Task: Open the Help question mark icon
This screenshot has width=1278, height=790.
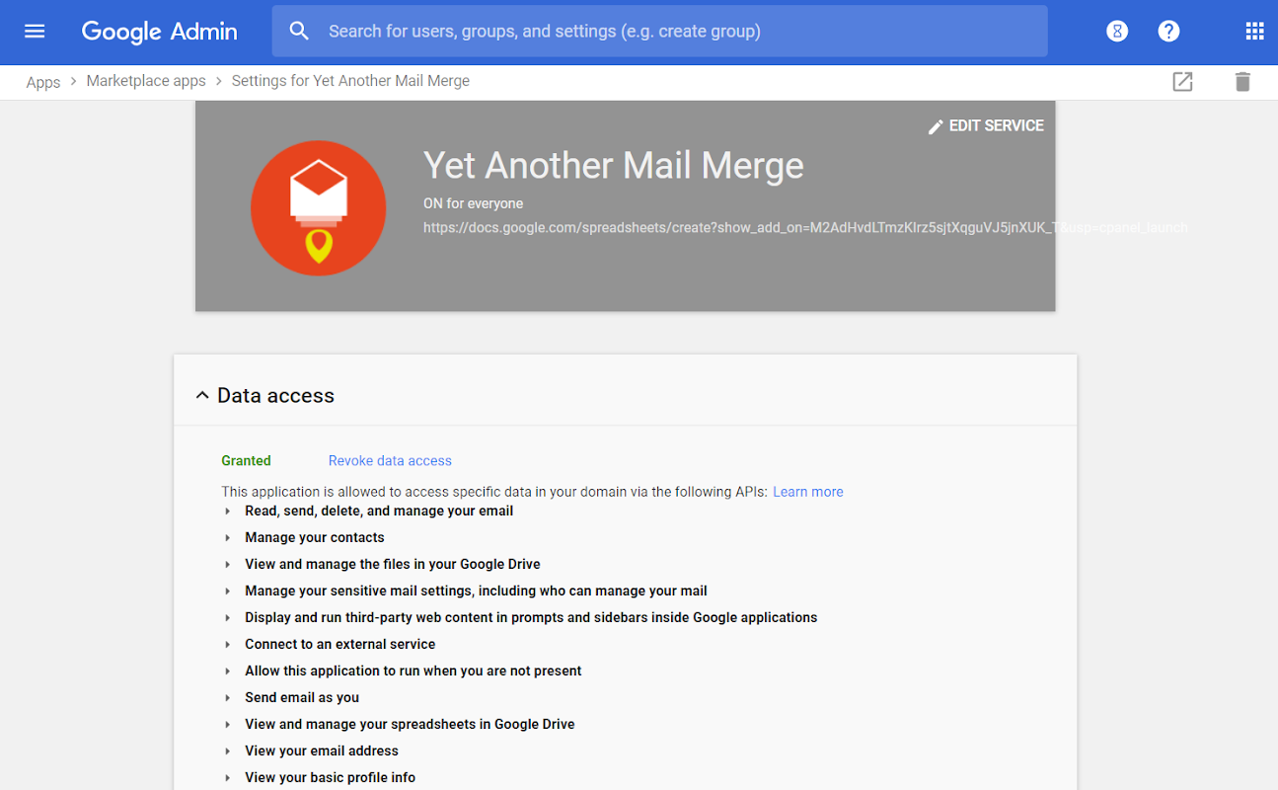Action: coord(1168,32)
